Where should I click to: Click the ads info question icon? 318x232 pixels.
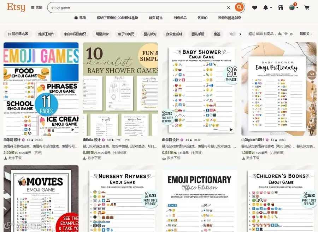291,34
